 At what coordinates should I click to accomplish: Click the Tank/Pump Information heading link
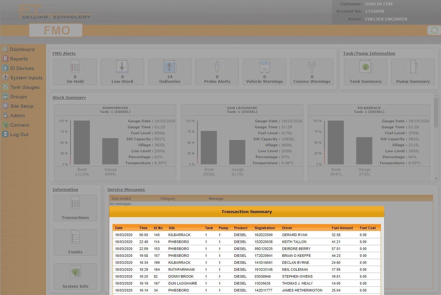pyautogui.click(x=369, y=53)
